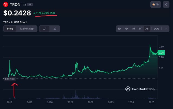173x109 pixels.
Task: Switch to line chart view
Action: [44, 29]
